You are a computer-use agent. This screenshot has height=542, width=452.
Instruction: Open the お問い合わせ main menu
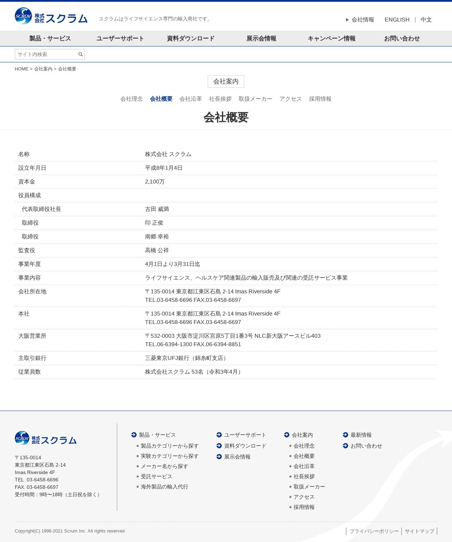point(402,39)
